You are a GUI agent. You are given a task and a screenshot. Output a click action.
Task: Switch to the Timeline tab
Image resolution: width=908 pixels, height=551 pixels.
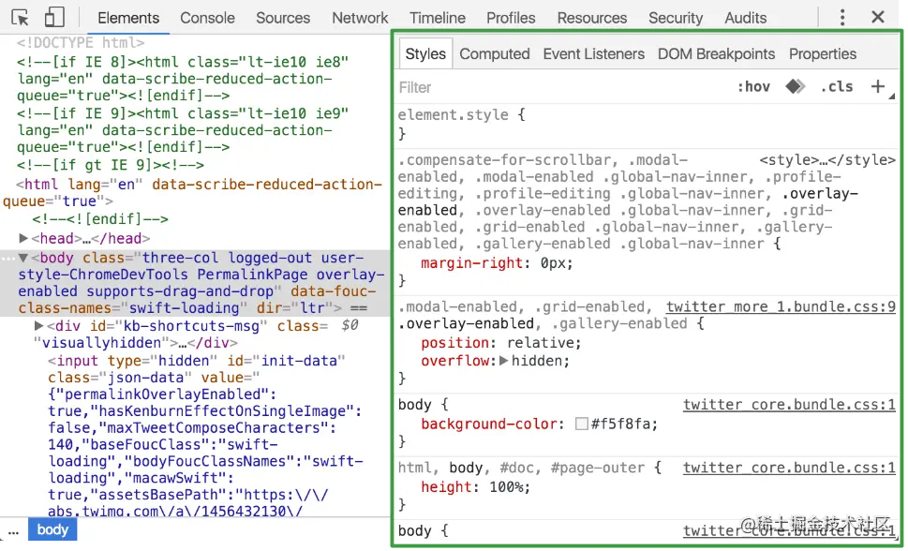tap(438, 18)
